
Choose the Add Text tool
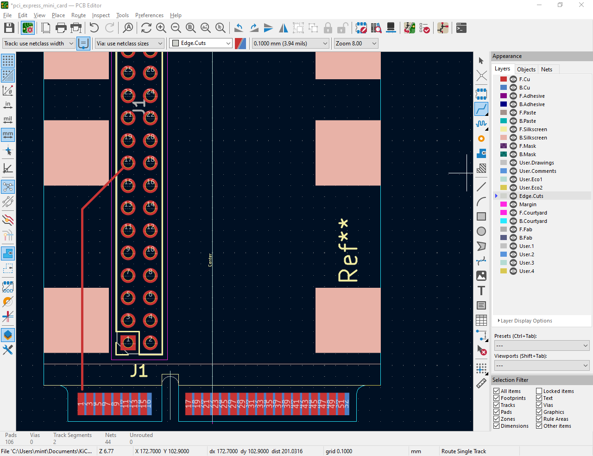click(x=481, y=291)
